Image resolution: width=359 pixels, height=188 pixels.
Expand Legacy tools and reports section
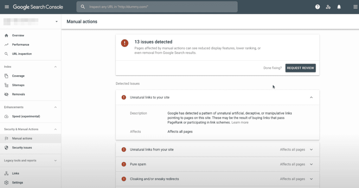coord(55,161)
